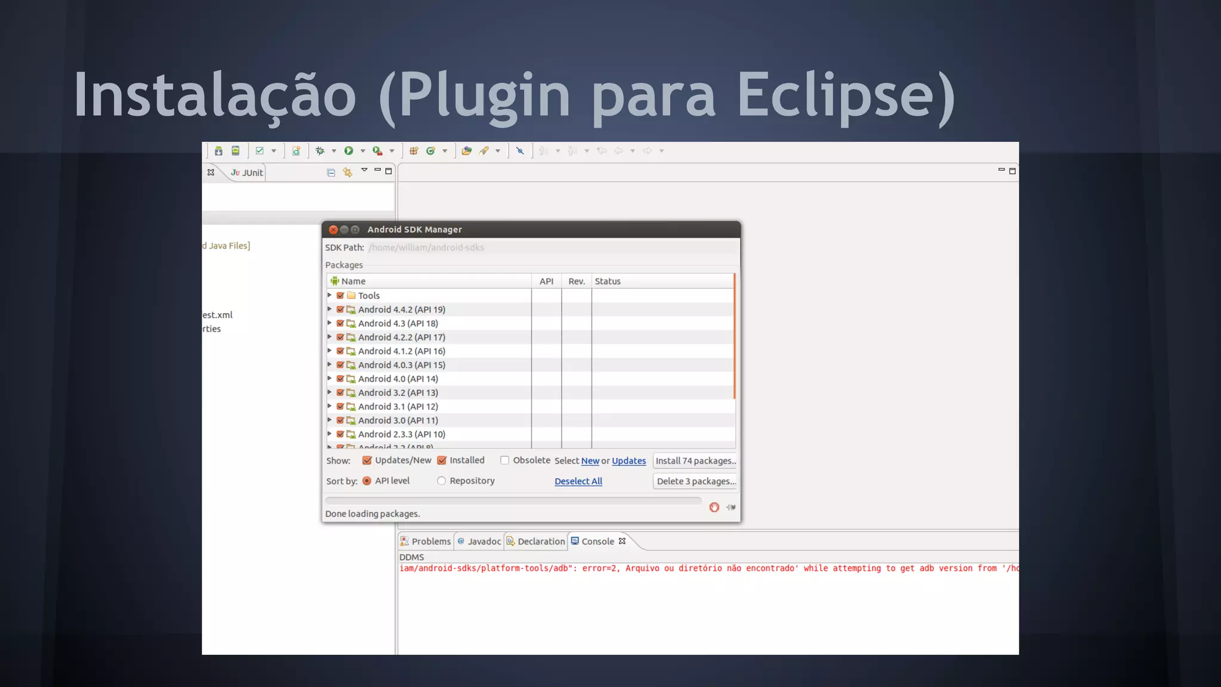Switch to the Problems tab
The image size is (1221, 687).
426,541
